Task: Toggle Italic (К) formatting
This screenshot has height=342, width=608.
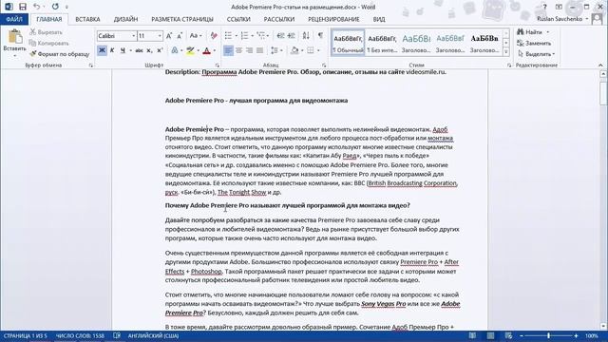Action: [112, 50]
